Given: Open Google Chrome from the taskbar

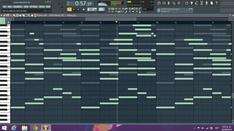Looking at the screenshot, I should [35, 128].
